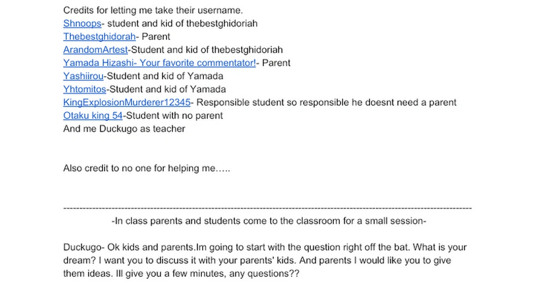Screen dimensions: 538x282
Task: Click the Yhtomitos username link
Action: point(85,90)
